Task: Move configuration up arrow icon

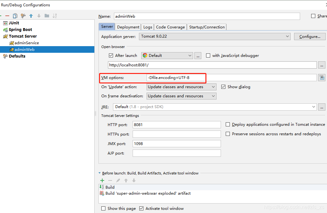Action: (31, 16)
